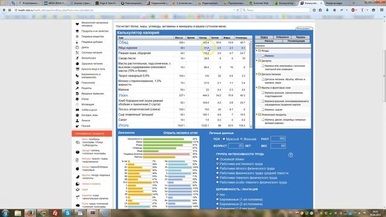Viewport: 386px width, 217px height.
Task: Open the Лидеры tab
Action: 300,37
